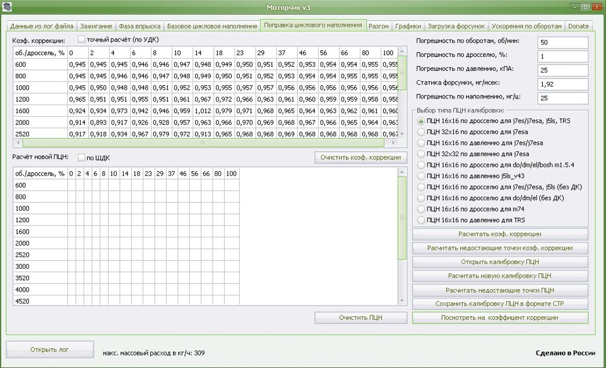This screenshot has width=606, height=368.
Task: Click Сохранить калибровку ПЦН в формате CTP
Action: (x=500, y=304)
